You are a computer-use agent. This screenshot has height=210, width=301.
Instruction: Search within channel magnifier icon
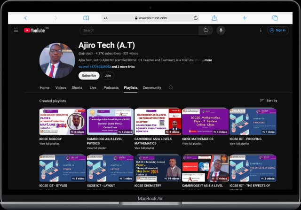coord(171,88)
